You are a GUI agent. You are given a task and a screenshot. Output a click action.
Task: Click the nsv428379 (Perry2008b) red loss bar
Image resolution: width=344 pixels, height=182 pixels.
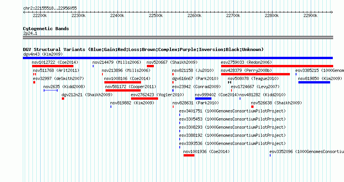tap(255, 74)
